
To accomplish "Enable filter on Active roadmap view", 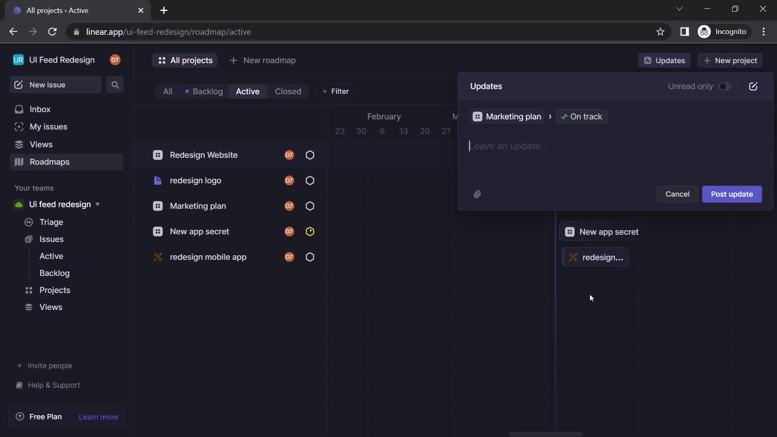I will pyautogui.click(x=335, y=92).
